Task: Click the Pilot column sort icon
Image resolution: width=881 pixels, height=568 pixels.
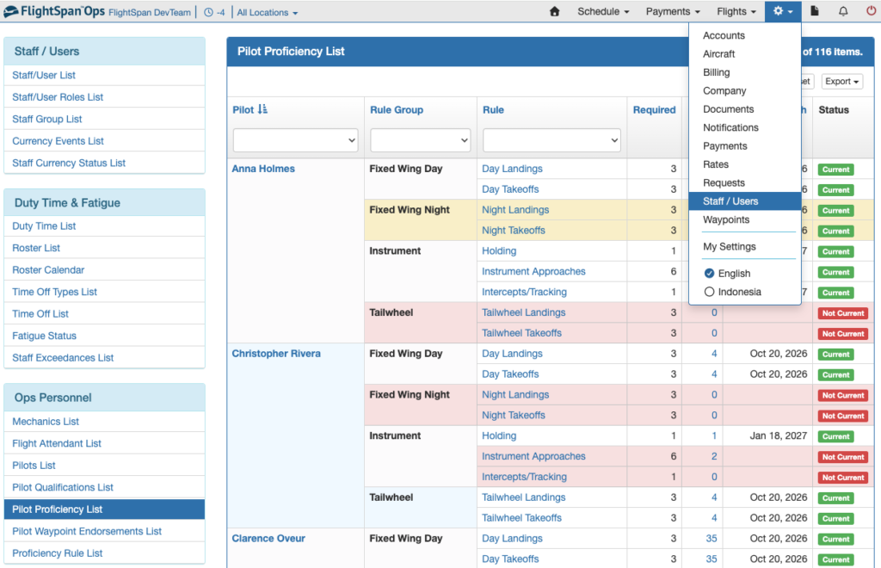Action: click(x=262, y=109)
